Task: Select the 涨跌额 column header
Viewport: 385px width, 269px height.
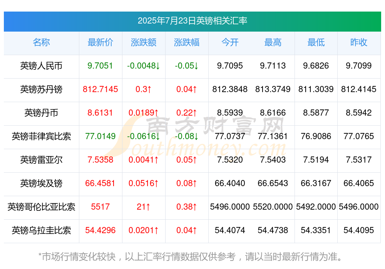Action: [144, 42]
